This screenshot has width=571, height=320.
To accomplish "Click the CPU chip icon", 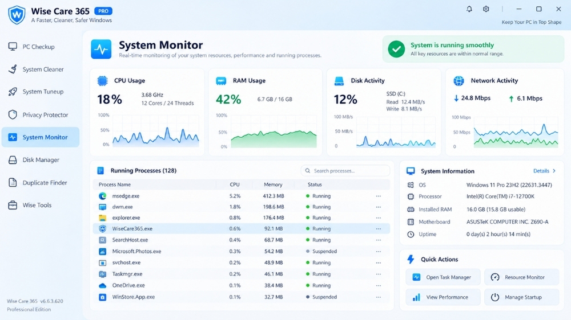I will click(x=103, y=81).
